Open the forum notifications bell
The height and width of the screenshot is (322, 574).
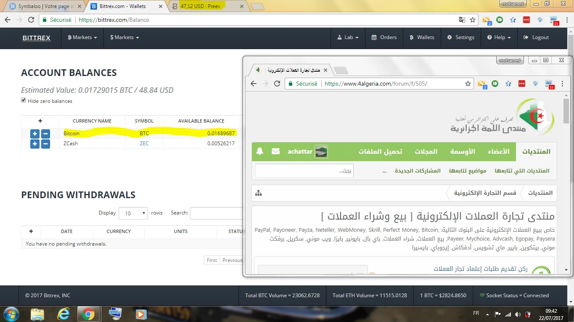(x=260, y=151)
